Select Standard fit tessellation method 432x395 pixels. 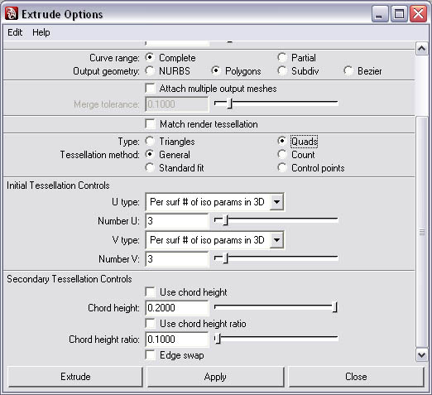tap(150, 168)
